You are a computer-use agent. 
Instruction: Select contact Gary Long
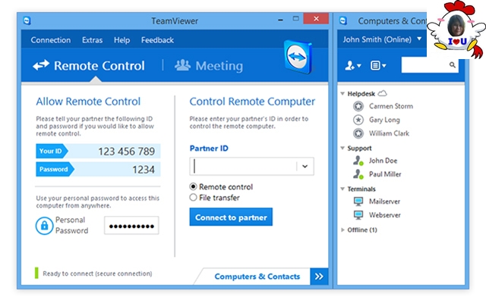(384, 120)
